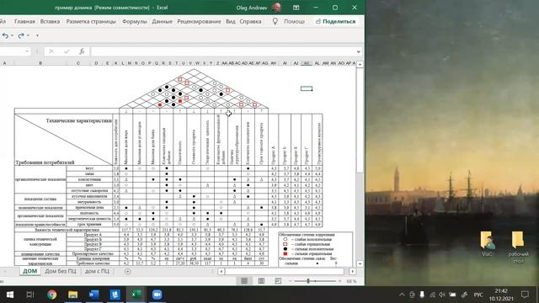Viewport: 539px width, 303px height.
Task: Click the Undo arrow icon
Action: (5, 35)
